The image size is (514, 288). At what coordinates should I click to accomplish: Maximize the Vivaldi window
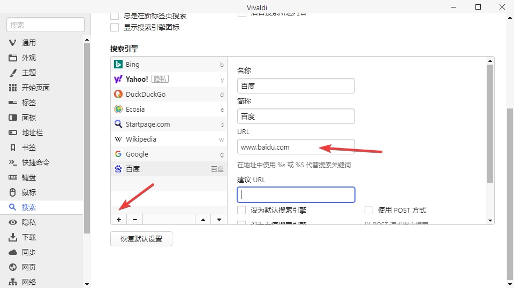(x=478, y=7)
